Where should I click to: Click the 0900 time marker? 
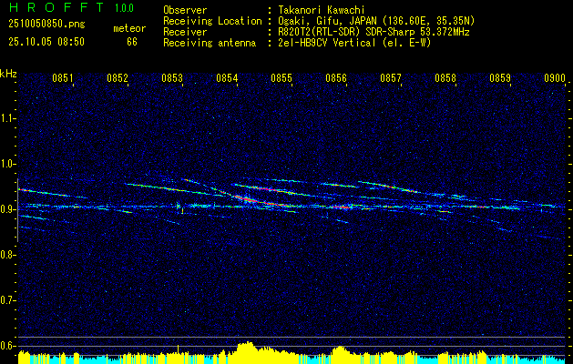click(555, 78)
